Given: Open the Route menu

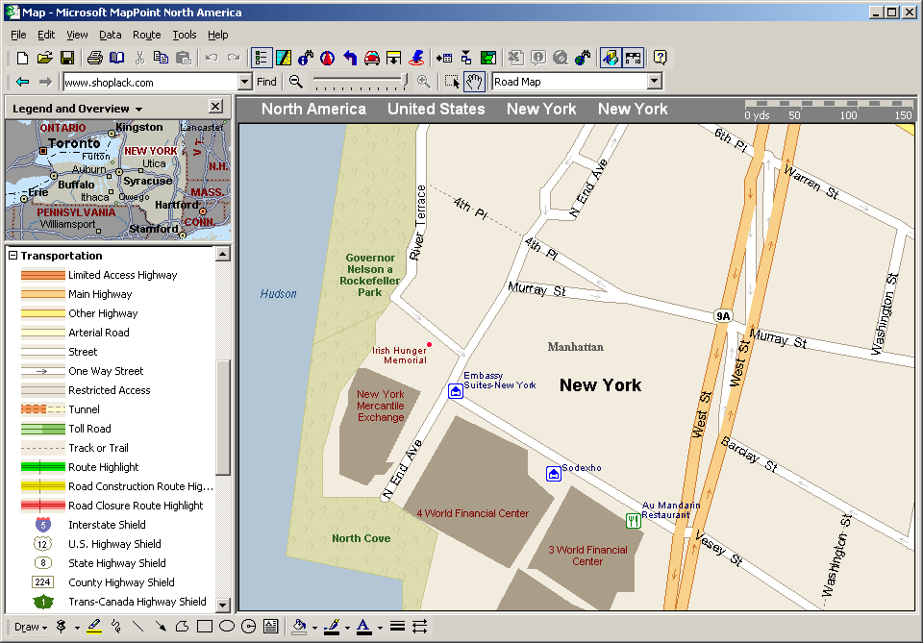Looking at the screenshot, I should click(x=146, y=35).
